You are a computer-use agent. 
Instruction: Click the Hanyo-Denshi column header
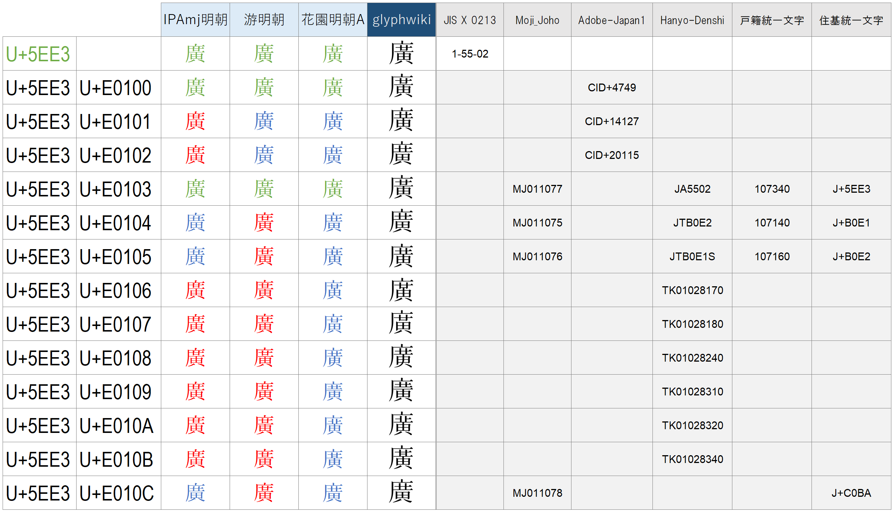[x=692, y=20]
